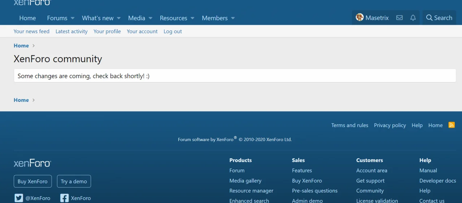Open Forum under Products
462x203 pixels.
[x=237, y=171]
